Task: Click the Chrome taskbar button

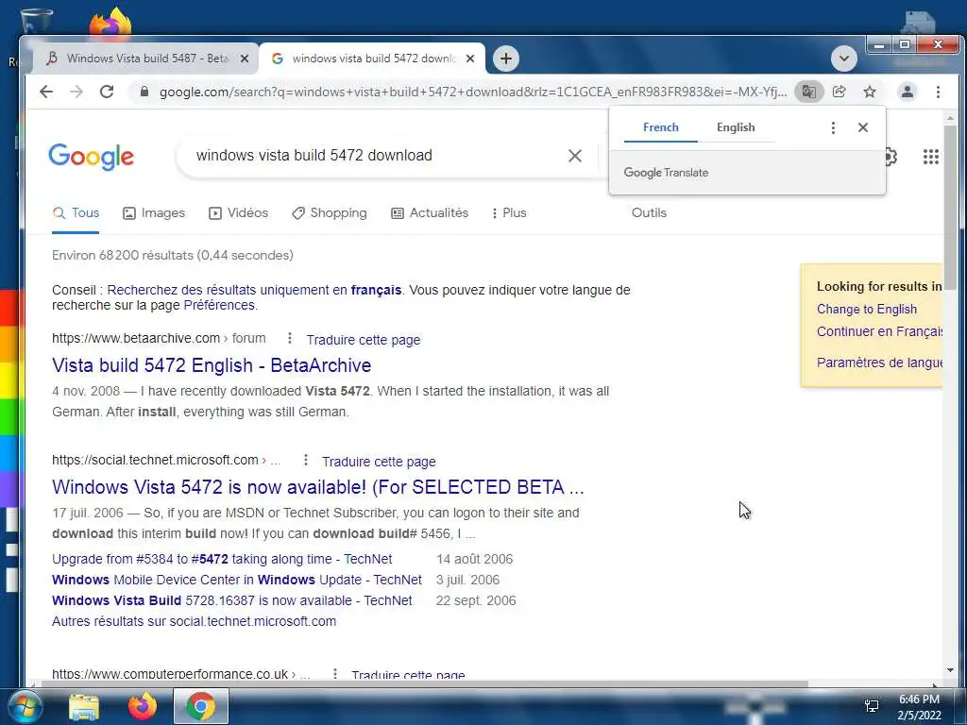Action: pos(200,706)
